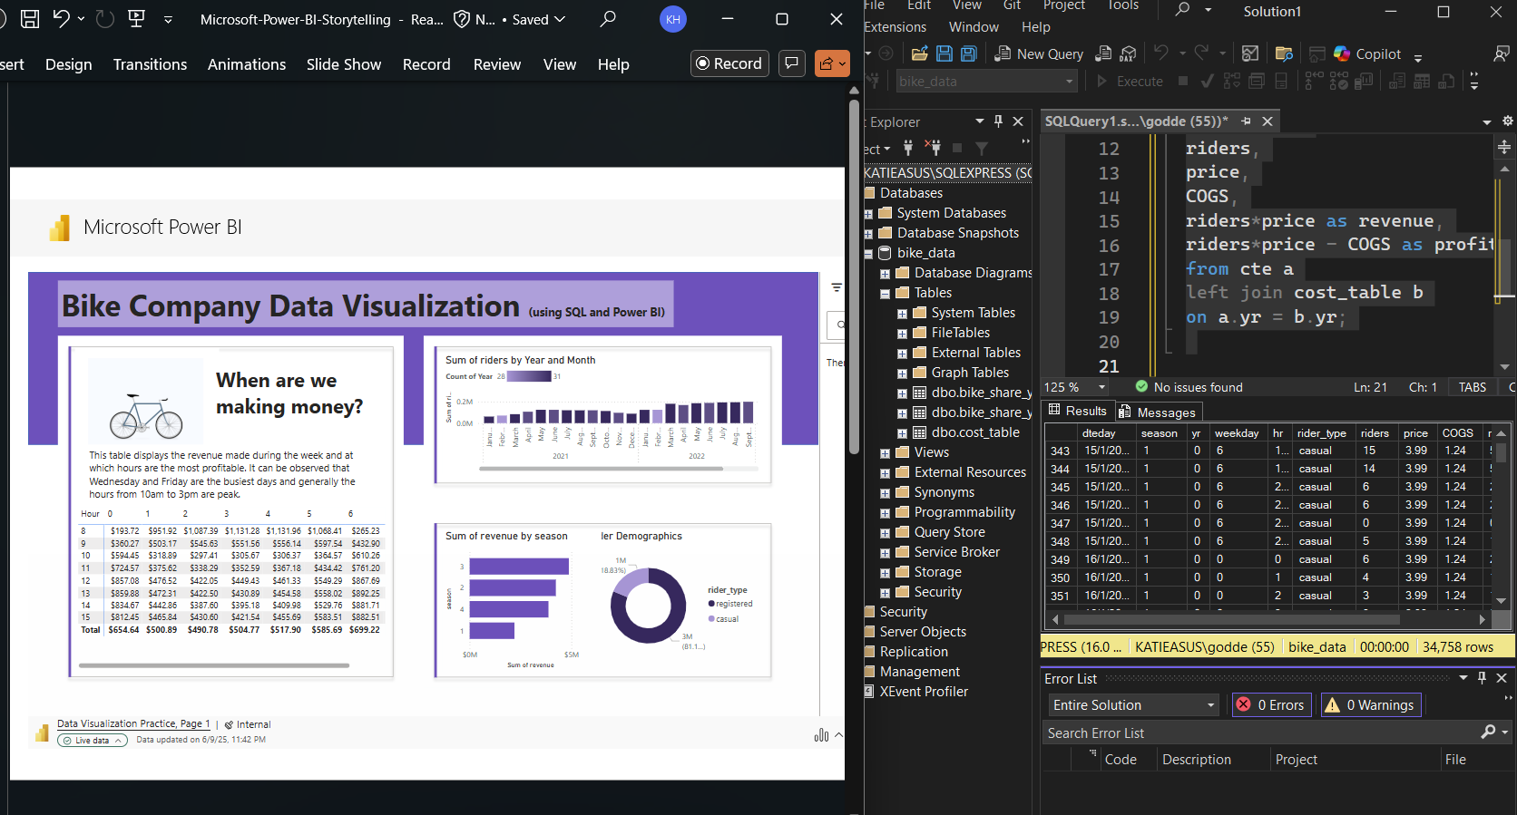Switch to the Results tab
The height and width of the screenshot is (815, 1517).
pyautogui.click(x=1078, y=411)
